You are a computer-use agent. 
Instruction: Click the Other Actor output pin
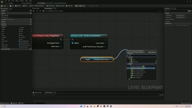(x=61, y=46)
